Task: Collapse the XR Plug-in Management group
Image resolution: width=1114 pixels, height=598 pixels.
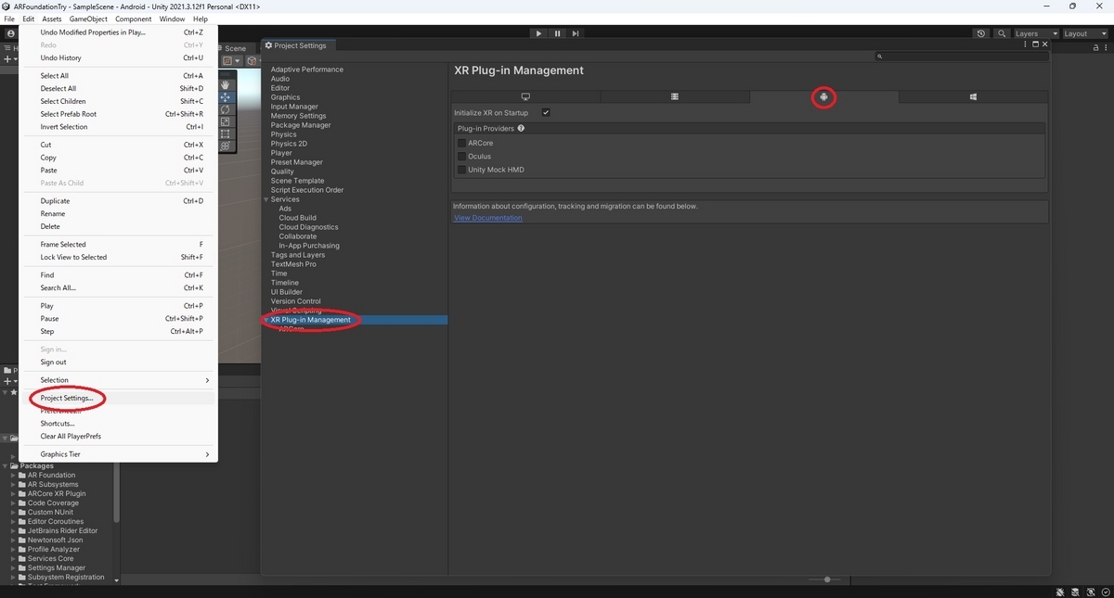Action: click(x=266, y=320)
